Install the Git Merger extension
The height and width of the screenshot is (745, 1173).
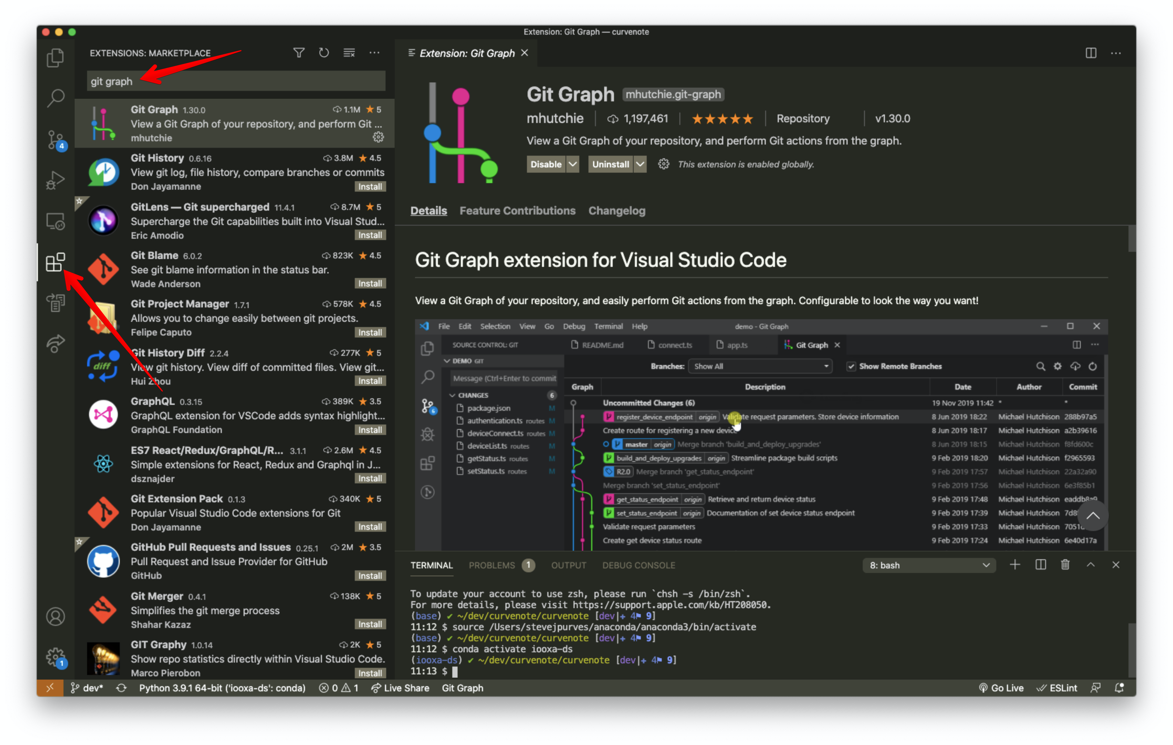[370, 624]
